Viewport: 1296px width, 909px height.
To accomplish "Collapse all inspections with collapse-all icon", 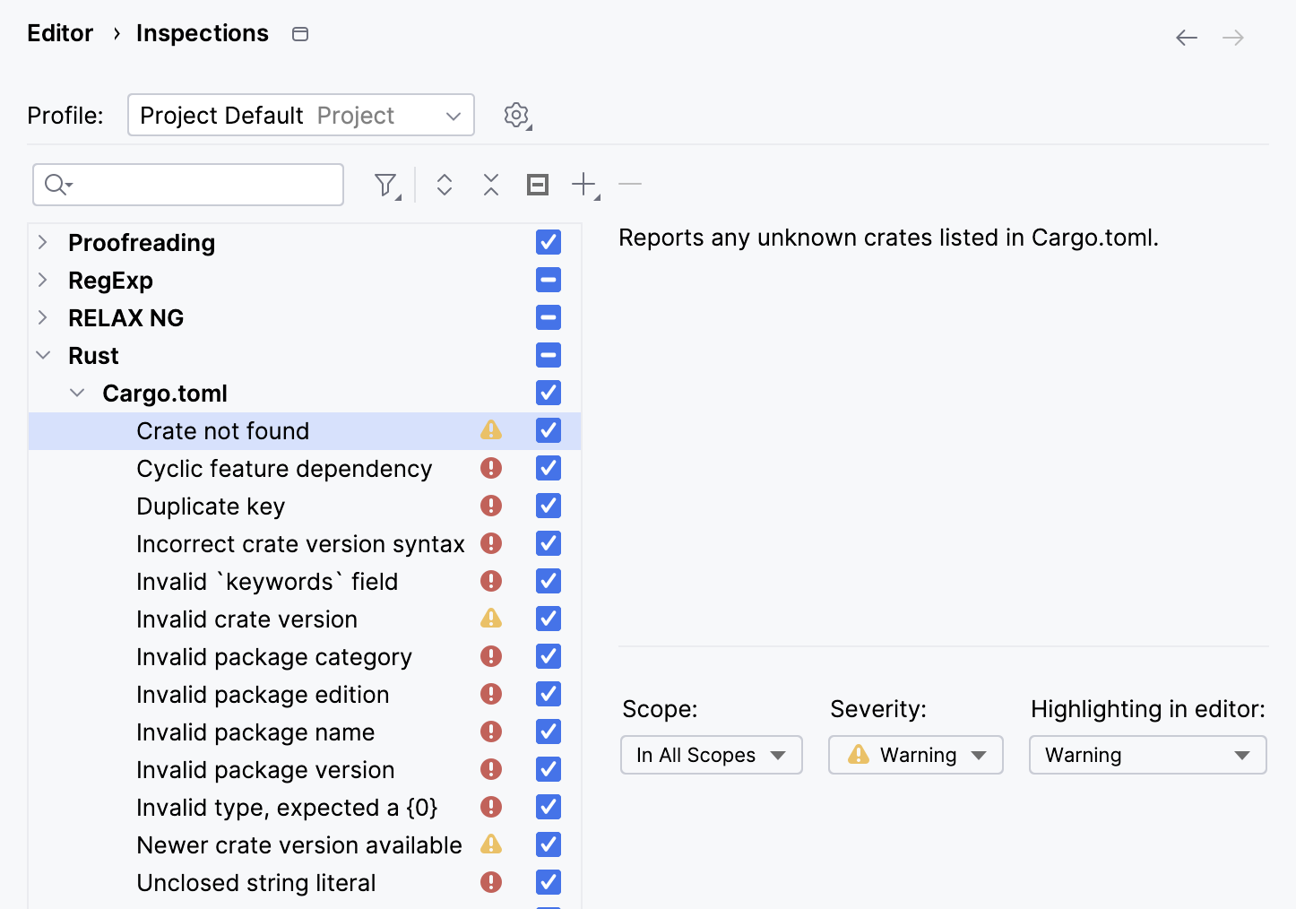I will (490, 184).
